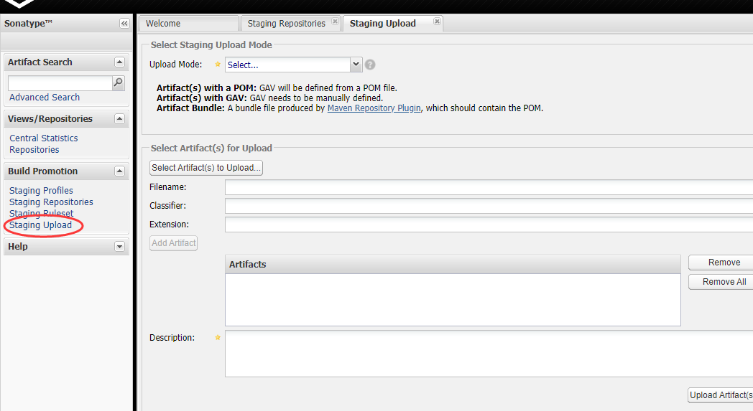The height and width of the screenshot is (411, 753).
Task: Click the Upload Mode Select... field
Action: pos(287,65)
